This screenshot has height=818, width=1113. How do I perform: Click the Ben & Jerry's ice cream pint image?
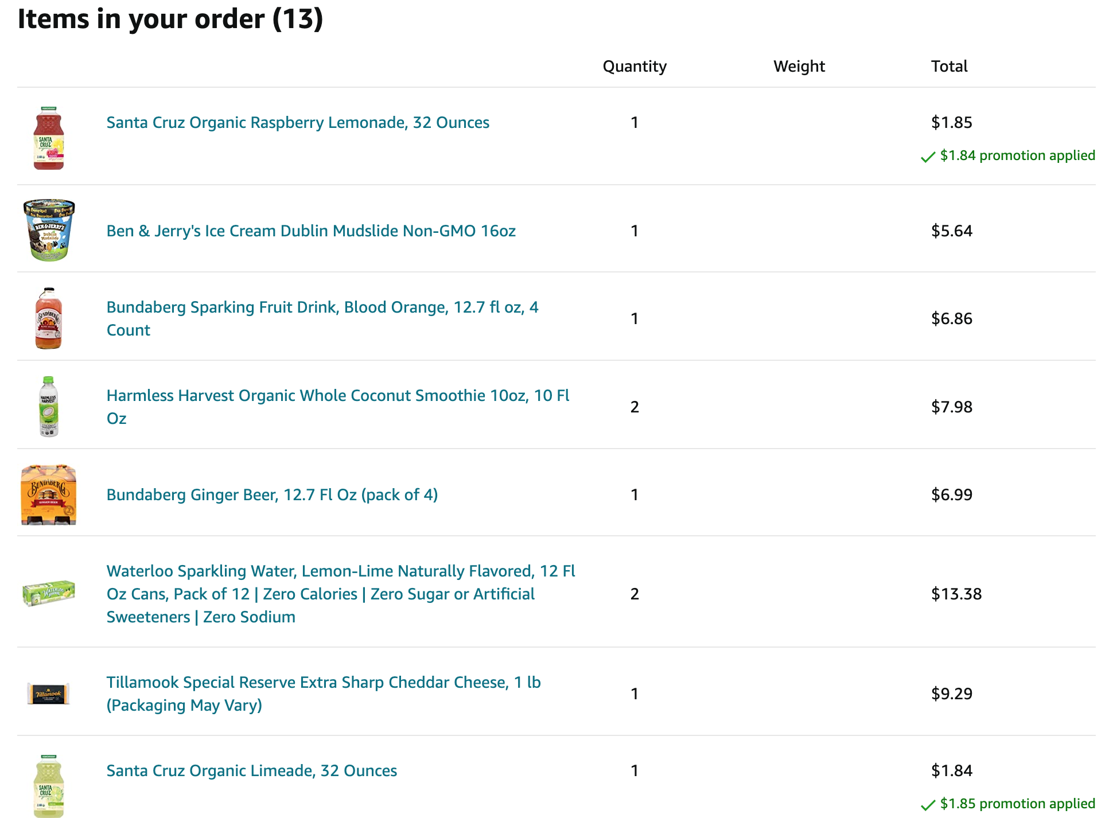tap(49, 230)
